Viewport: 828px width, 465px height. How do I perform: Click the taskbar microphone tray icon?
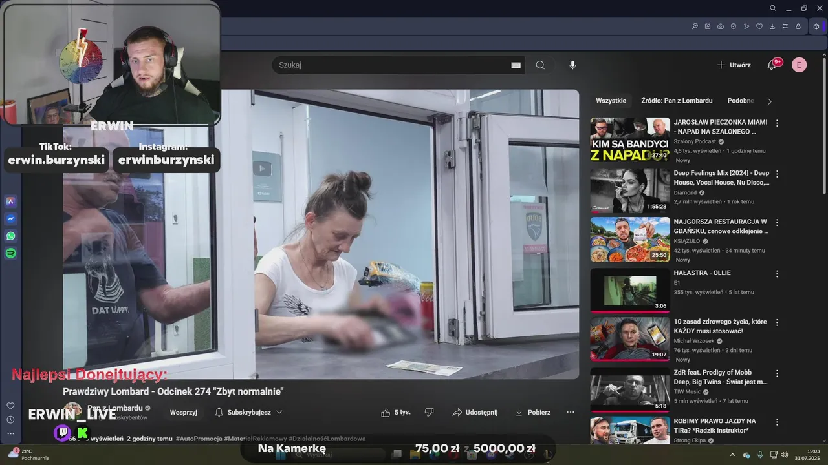760,455
